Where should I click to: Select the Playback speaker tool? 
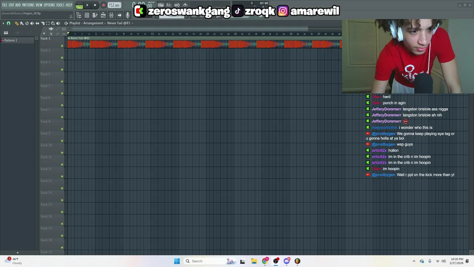(x=58, y=23)
